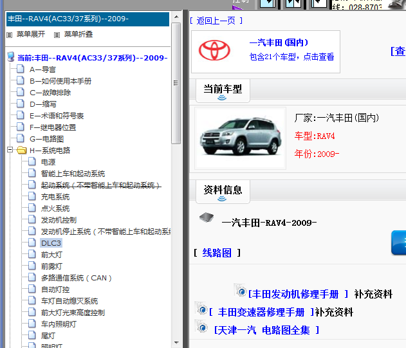
Task: Click the icon before 丰田发动机修理手册
Action: pos(240,290)
